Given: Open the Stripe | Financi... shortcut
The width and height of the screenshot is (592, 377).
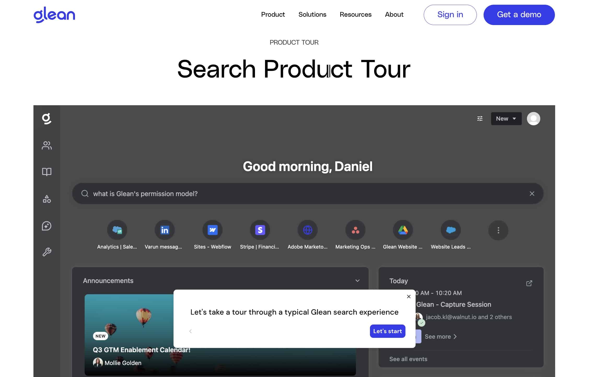Looking at the screenshot, I should coord(260,230).
